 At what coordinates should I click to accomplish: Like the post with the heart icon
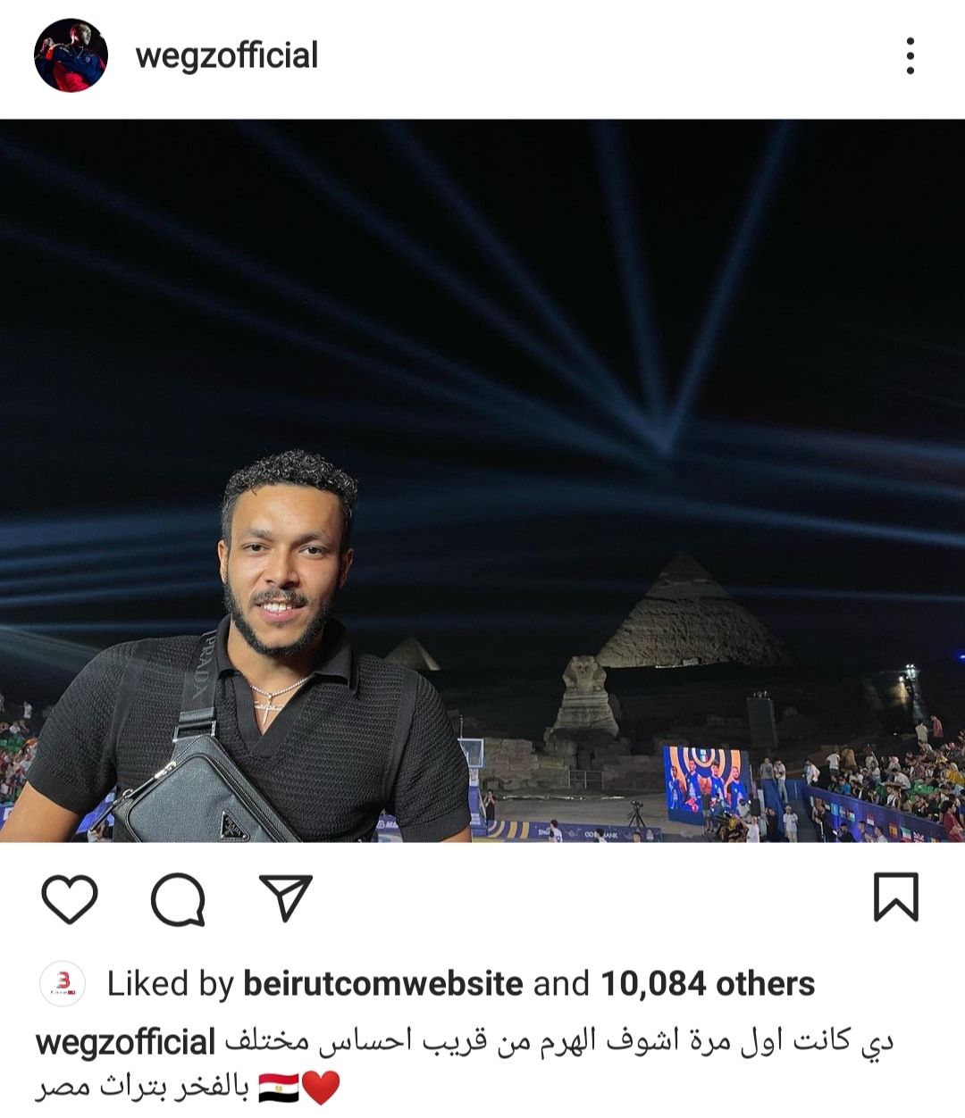pyautogui.click(x=70, y=898)
